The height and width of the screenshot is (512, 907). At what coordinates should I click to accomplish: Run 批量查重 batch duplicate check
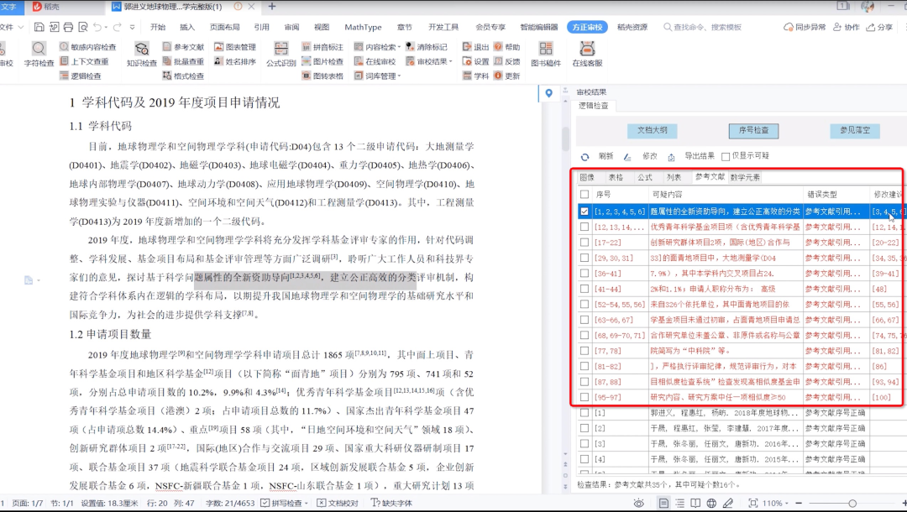[x=183, y=61]
